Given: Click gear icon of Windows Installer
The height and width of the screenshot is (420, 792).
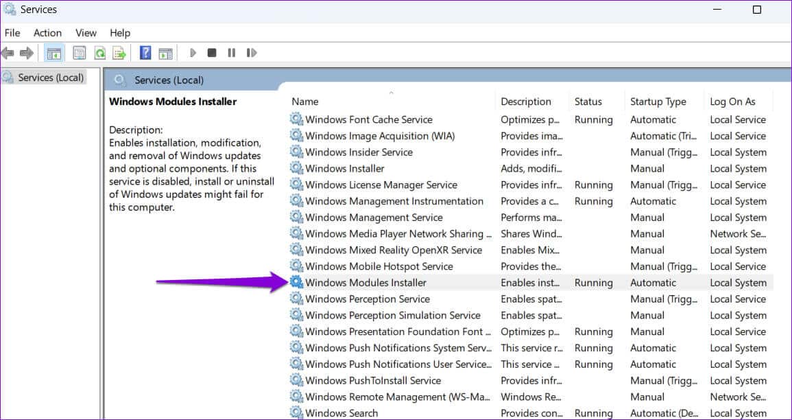Looking at the screenshot, I should coord(296,168).
